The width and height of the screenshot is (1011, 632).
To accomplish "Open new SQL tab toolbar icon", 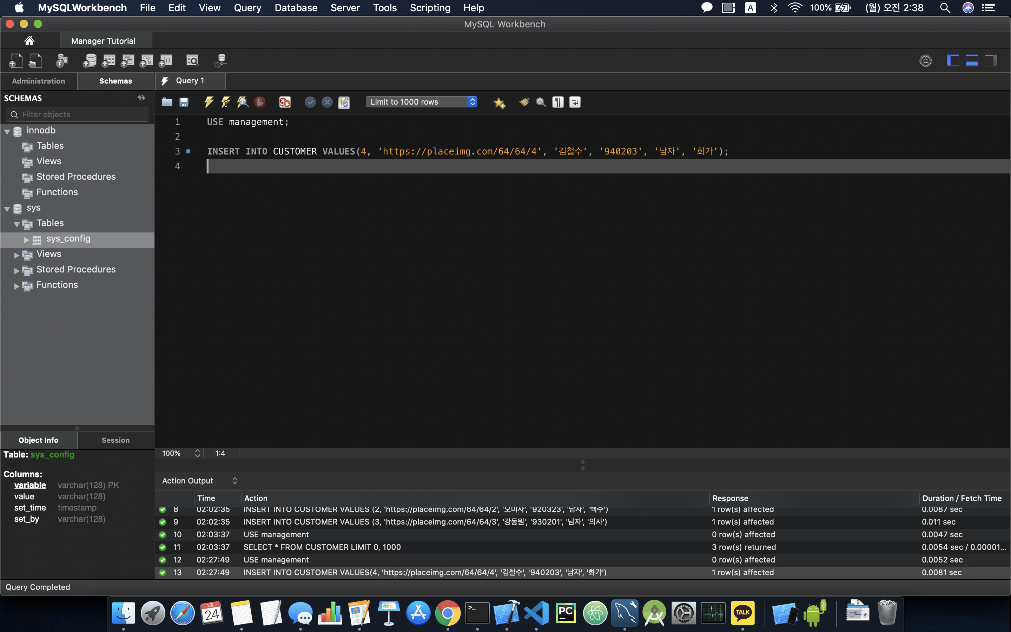I will [15, 61].
